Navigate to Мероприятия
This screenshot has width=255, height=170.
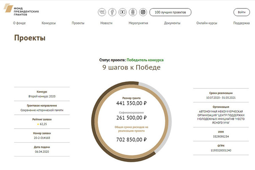coord(138,23)
